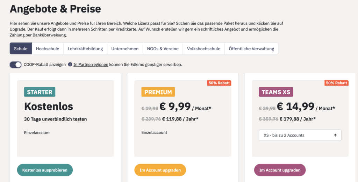Open the Lehrkräftebildung tab
Image resolution: width=358 pixels, height=182 pixels.
(85, 49)
